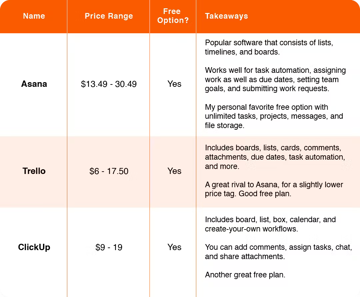
Task: Click the 'Popular software that consists' paragraph
Action: (x=269, y=47)
